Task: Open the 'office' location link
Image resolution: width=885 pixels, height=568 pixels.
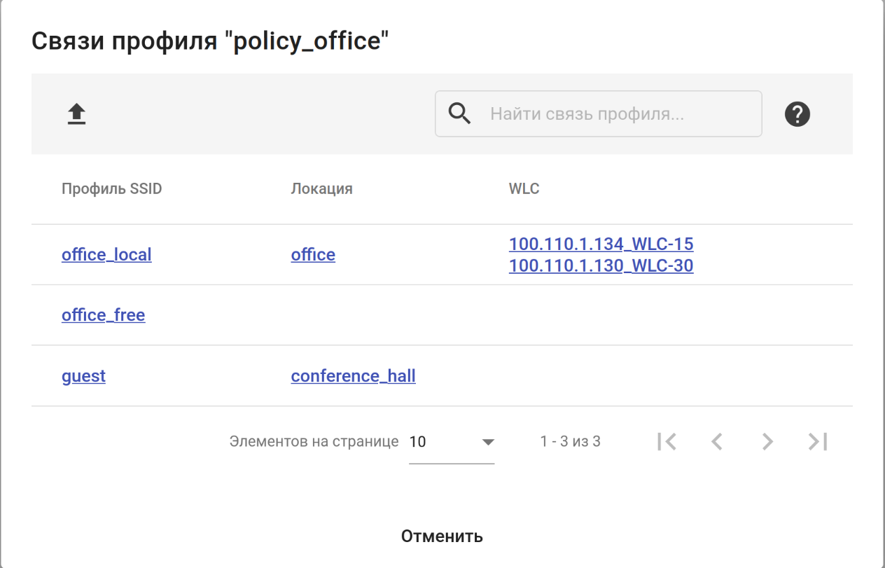Action: 313,254
